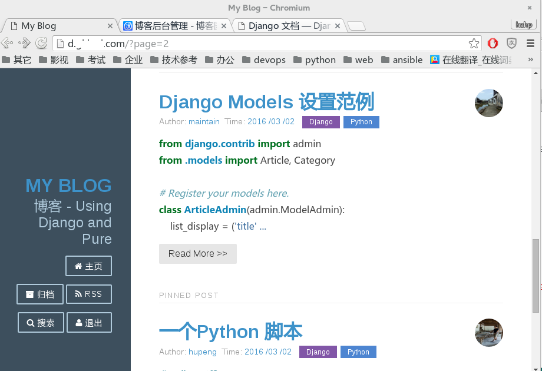
Task: Open the 在线翻译 bookmark
Action: (x=471, y=59)
